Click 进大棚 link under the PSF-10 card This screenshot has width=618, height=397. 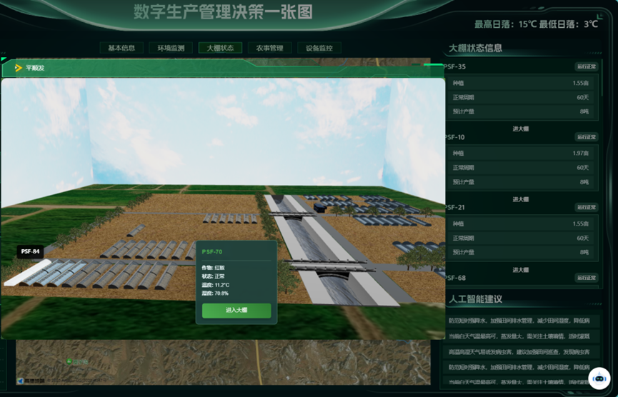[x=519, y=198]
